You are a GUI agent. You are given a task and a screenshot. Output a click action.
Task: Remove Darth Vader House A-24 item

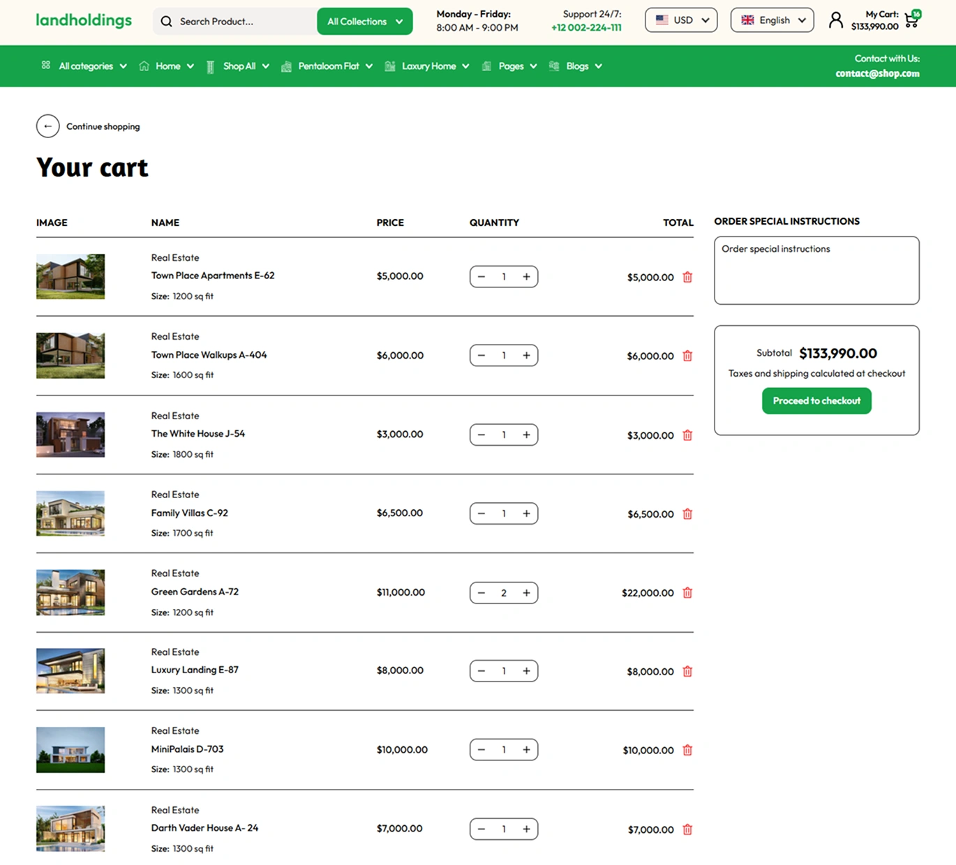click(687, 829)
